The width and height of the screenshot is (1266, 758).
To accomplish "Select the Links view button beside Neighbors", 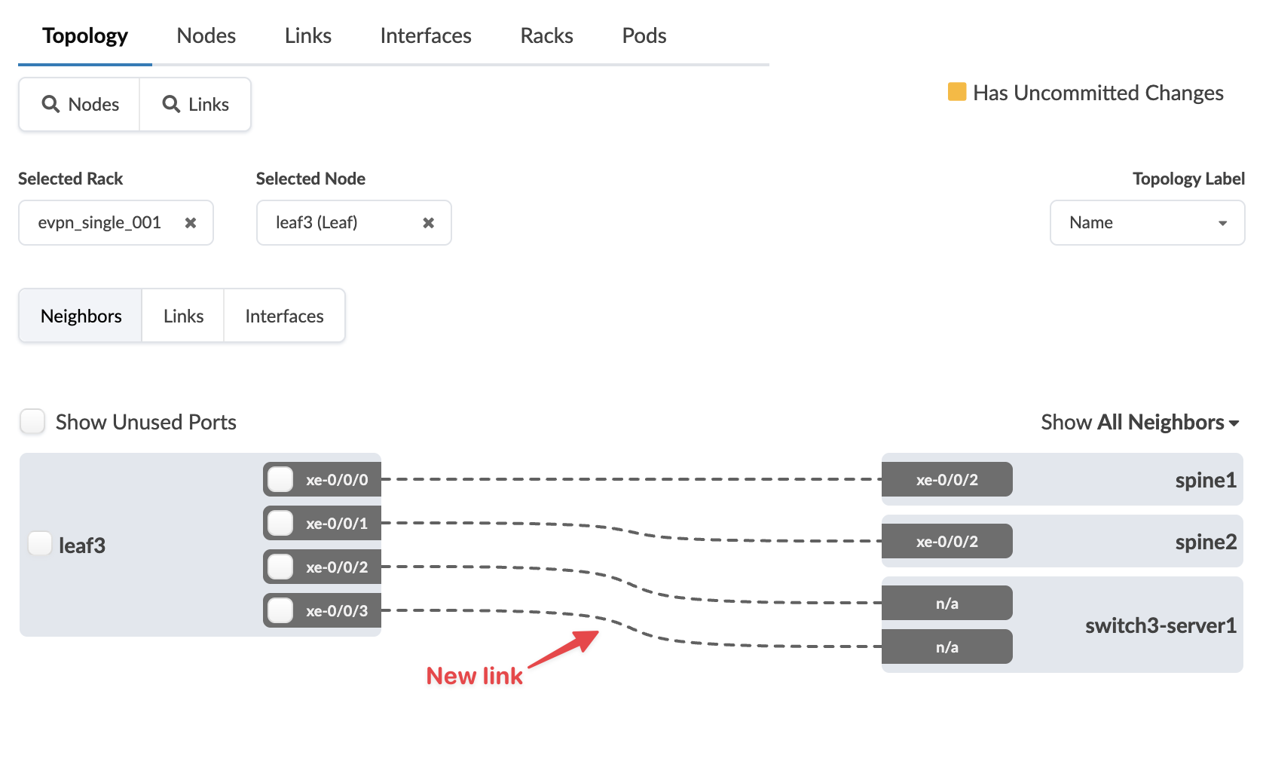I will (x=183, y=316).
